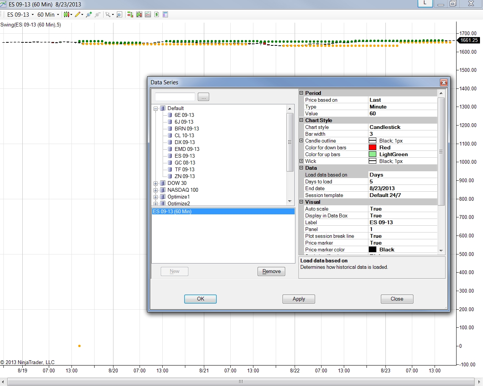Open Data Series from the toolbar icon

pos(139,14)
